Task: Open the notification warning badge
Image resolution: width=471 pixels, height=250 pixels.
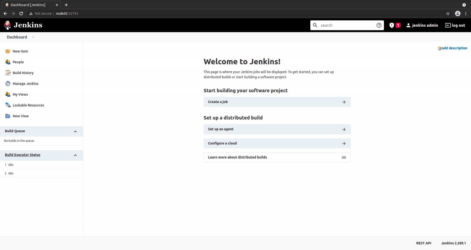Action: 395,25
